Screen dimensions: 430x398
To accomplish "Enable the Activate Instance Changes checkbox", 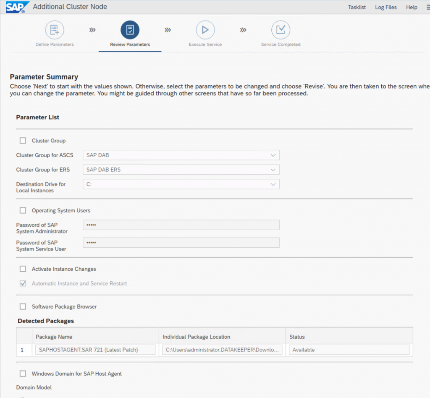I will [x=23, y=269].
